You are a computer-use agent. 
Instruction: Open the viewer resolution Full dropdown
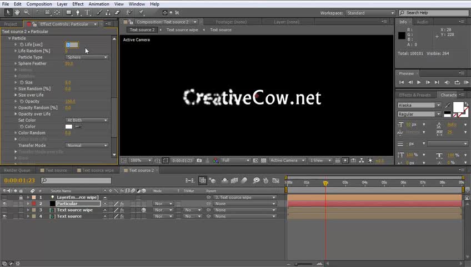point(235,161)
